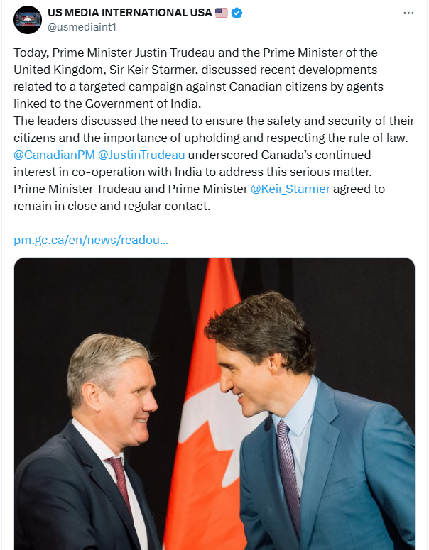The height and width of the screenshot is (550, 429).
Task: Click the US flag emoji beside account name
Action: pyautogui.click(x=221, y=13)
